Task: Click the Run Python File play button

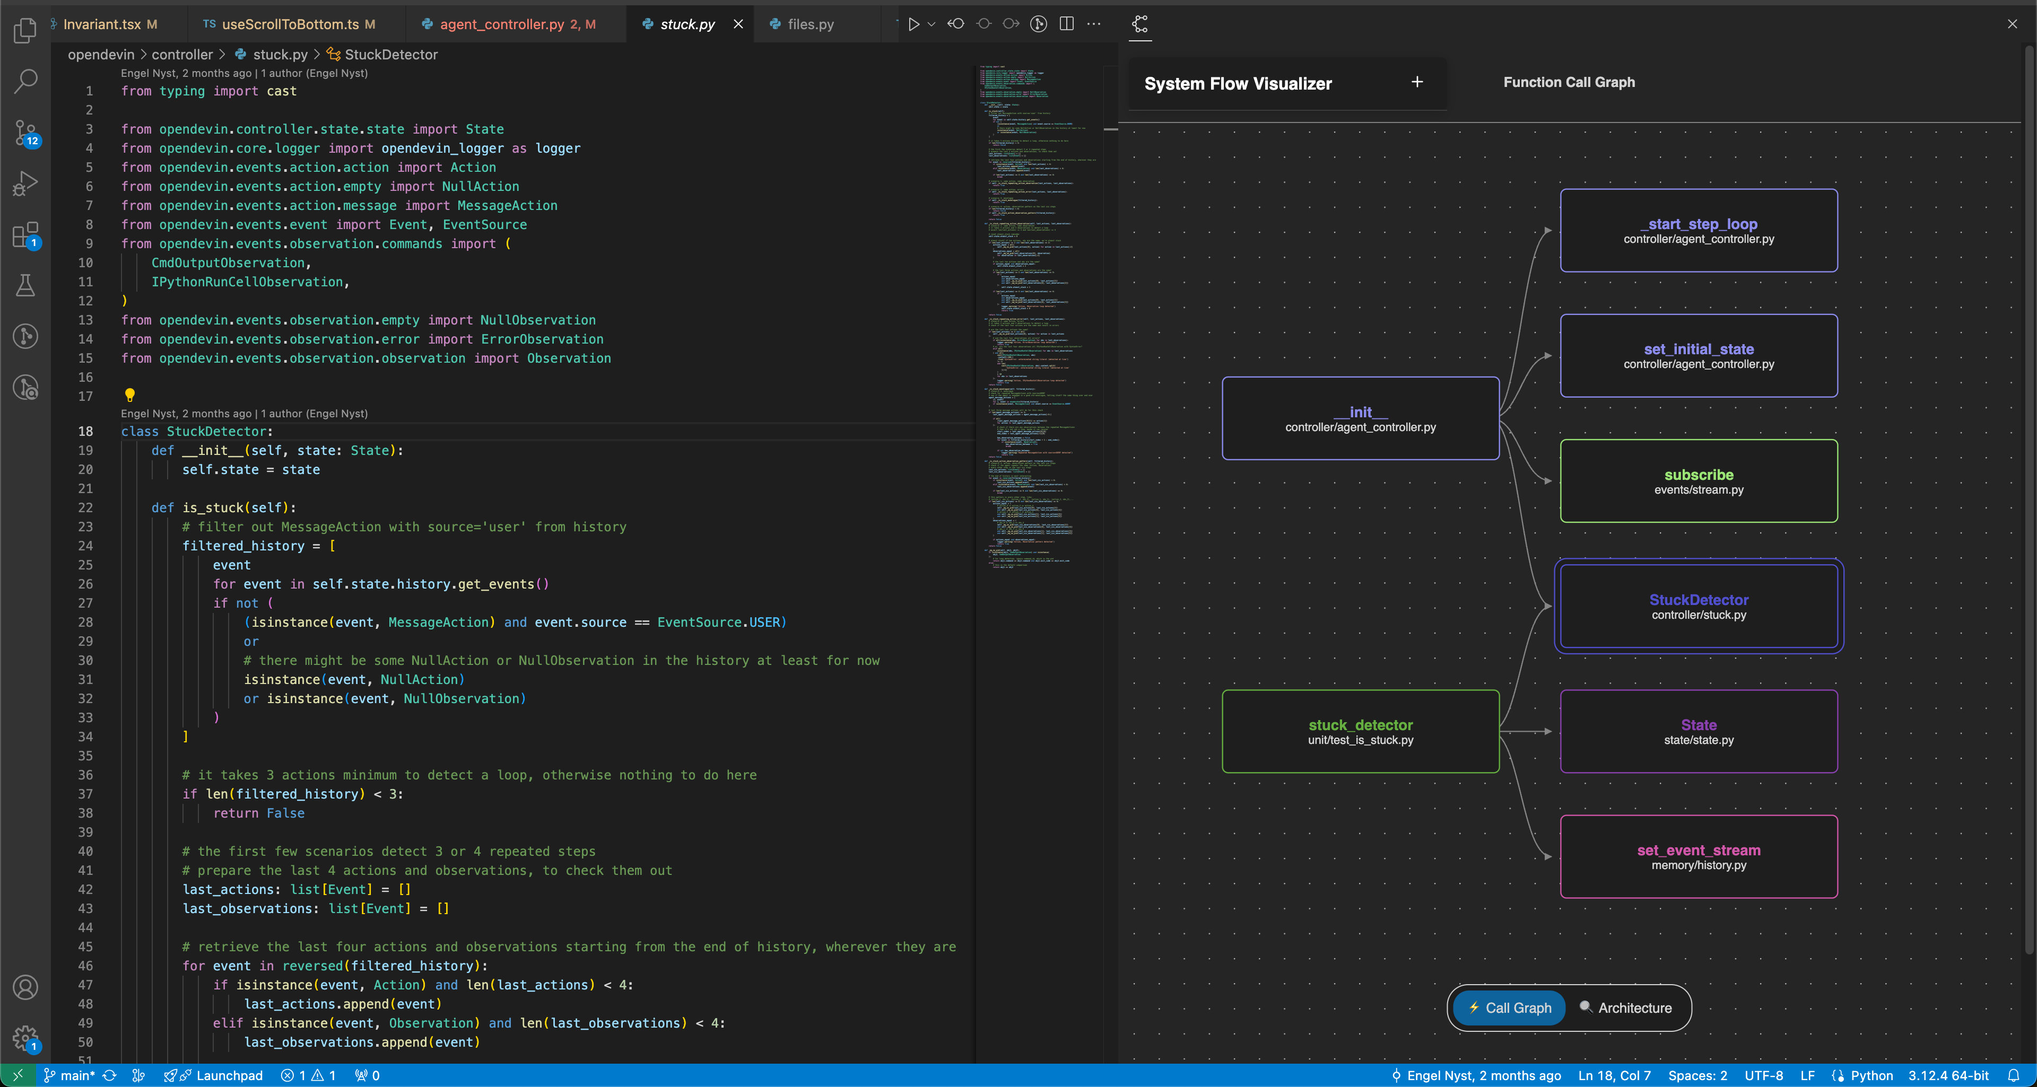Action: 913,24
